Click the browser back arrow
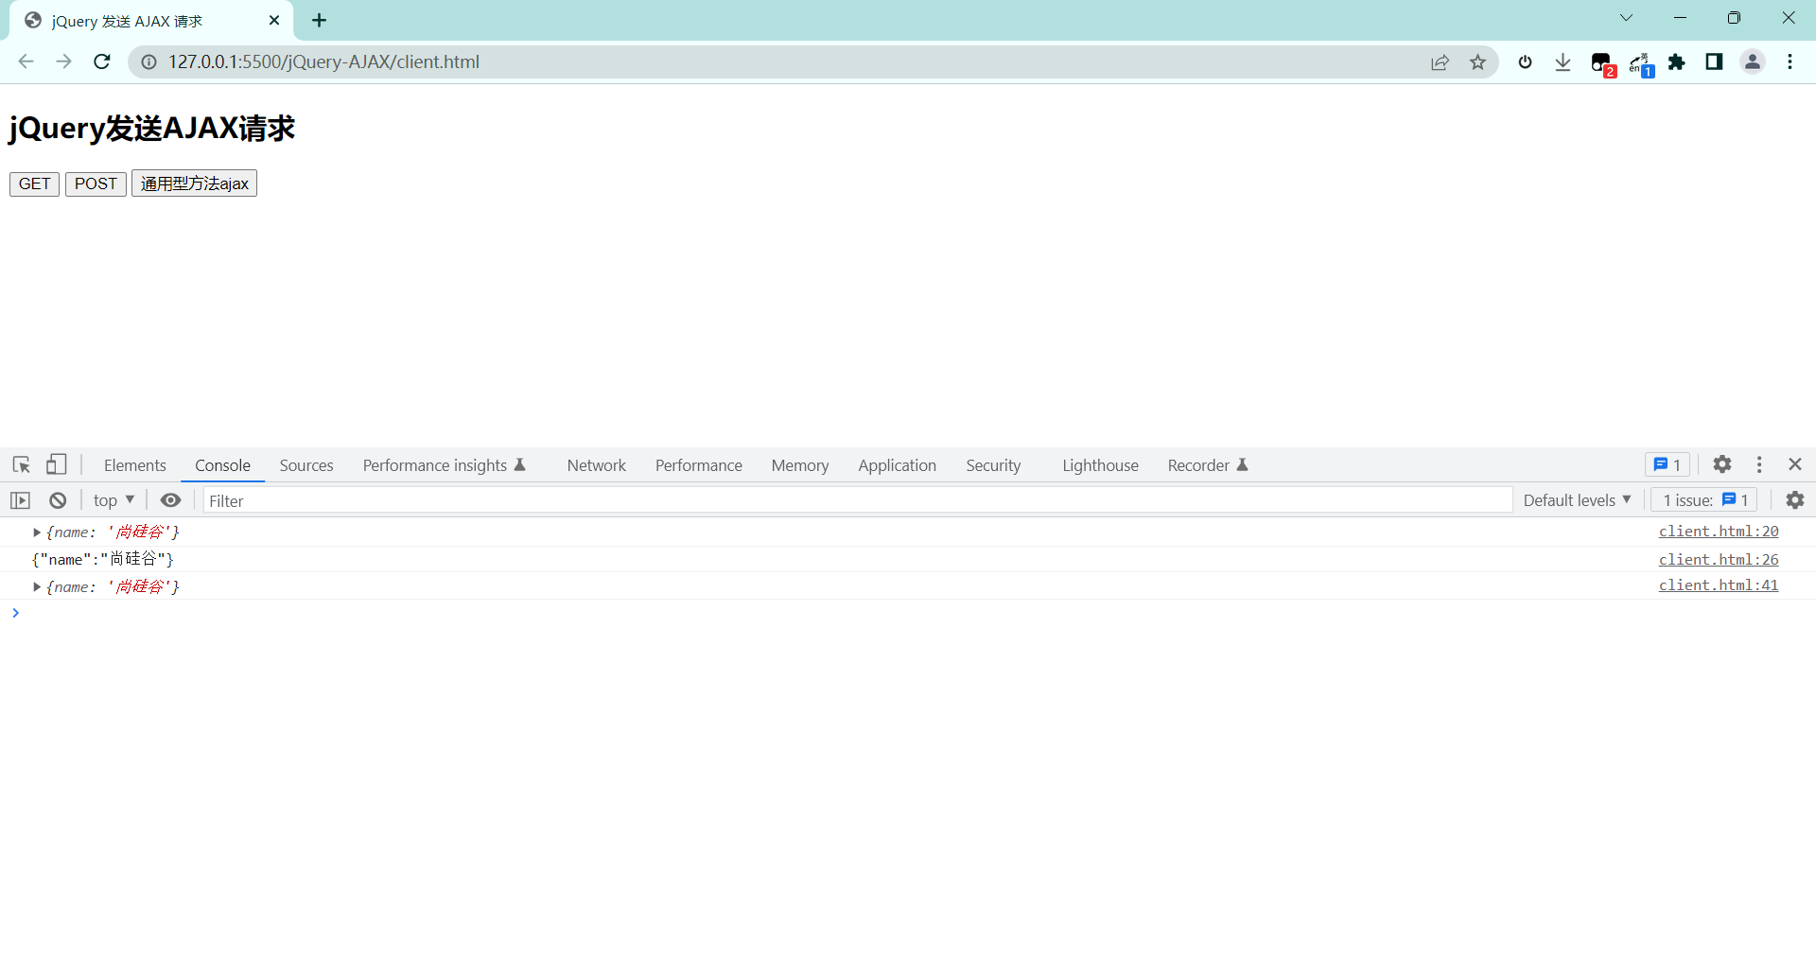1816x960 pixels. point(26,61)
